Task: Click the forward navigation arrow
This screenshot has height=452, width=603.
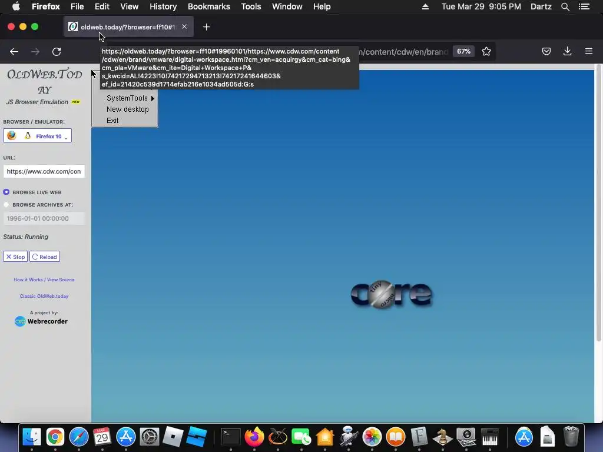Action: pyautogui.click(x=35, y=52)
